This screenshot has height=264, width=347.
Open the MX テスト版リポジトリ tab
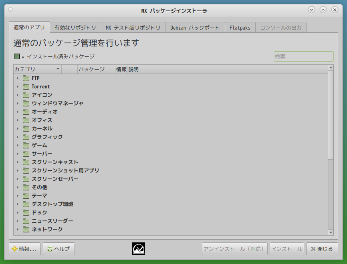(x=133, y=28)
